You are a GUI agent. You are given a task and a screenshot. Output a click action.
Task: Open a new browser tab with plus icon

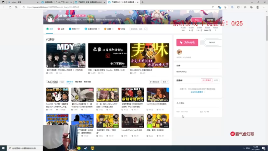pos(143,2)
